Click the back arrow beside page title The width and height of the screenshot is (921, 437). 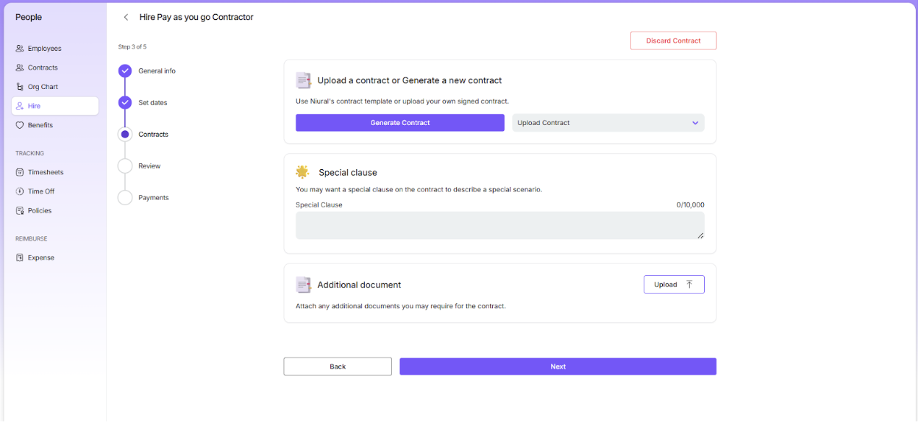click(x=126, y=17)
